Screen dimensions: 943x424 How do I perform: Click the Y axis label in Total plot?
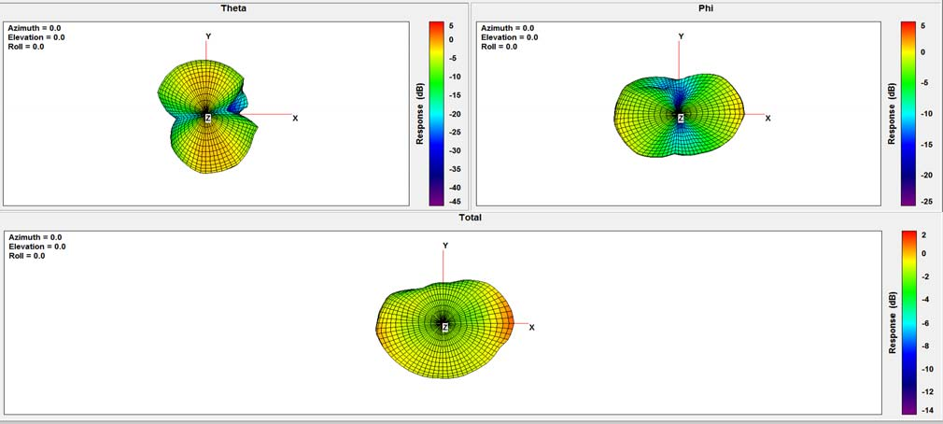tap(445, 246)
